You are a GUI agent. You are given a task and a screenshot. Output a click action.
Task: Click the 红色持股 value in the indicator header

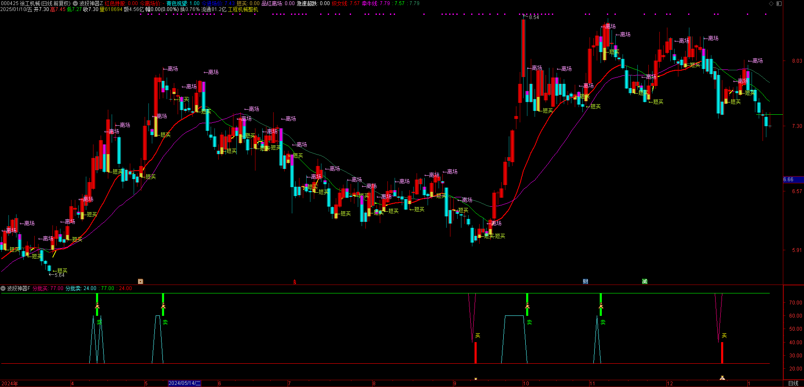pos(121,3)
